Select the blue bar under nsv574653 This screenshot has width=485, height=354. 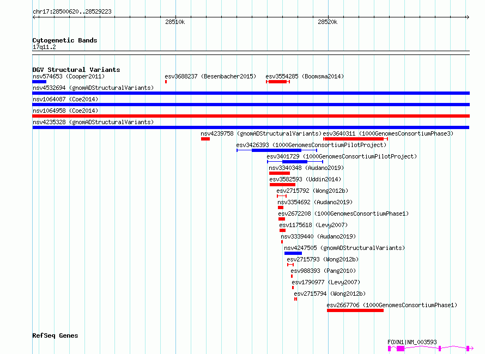39,82
